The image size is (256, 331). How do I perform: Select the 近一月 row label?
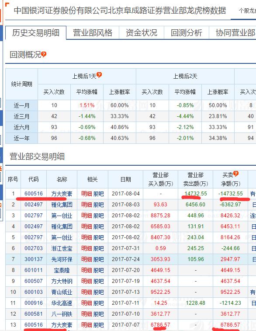pos(21,105)
